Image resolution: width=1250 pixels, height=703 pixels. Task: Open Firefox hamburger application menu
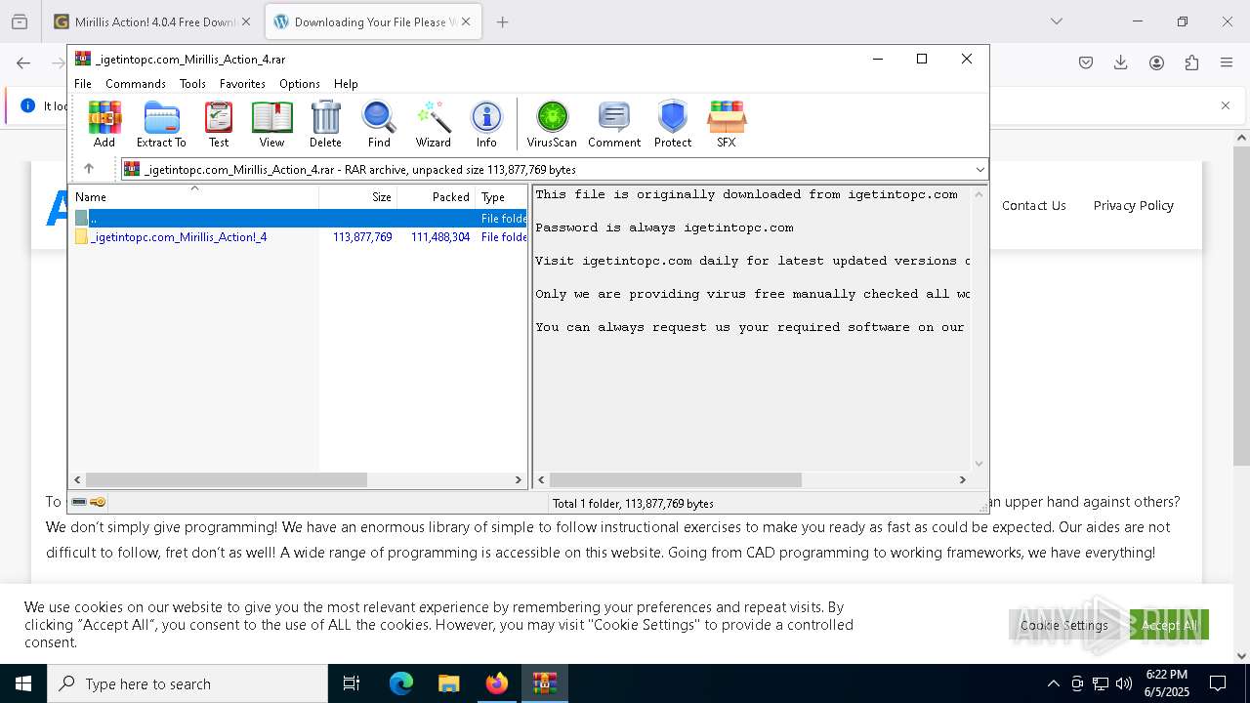coord(1227,62)
